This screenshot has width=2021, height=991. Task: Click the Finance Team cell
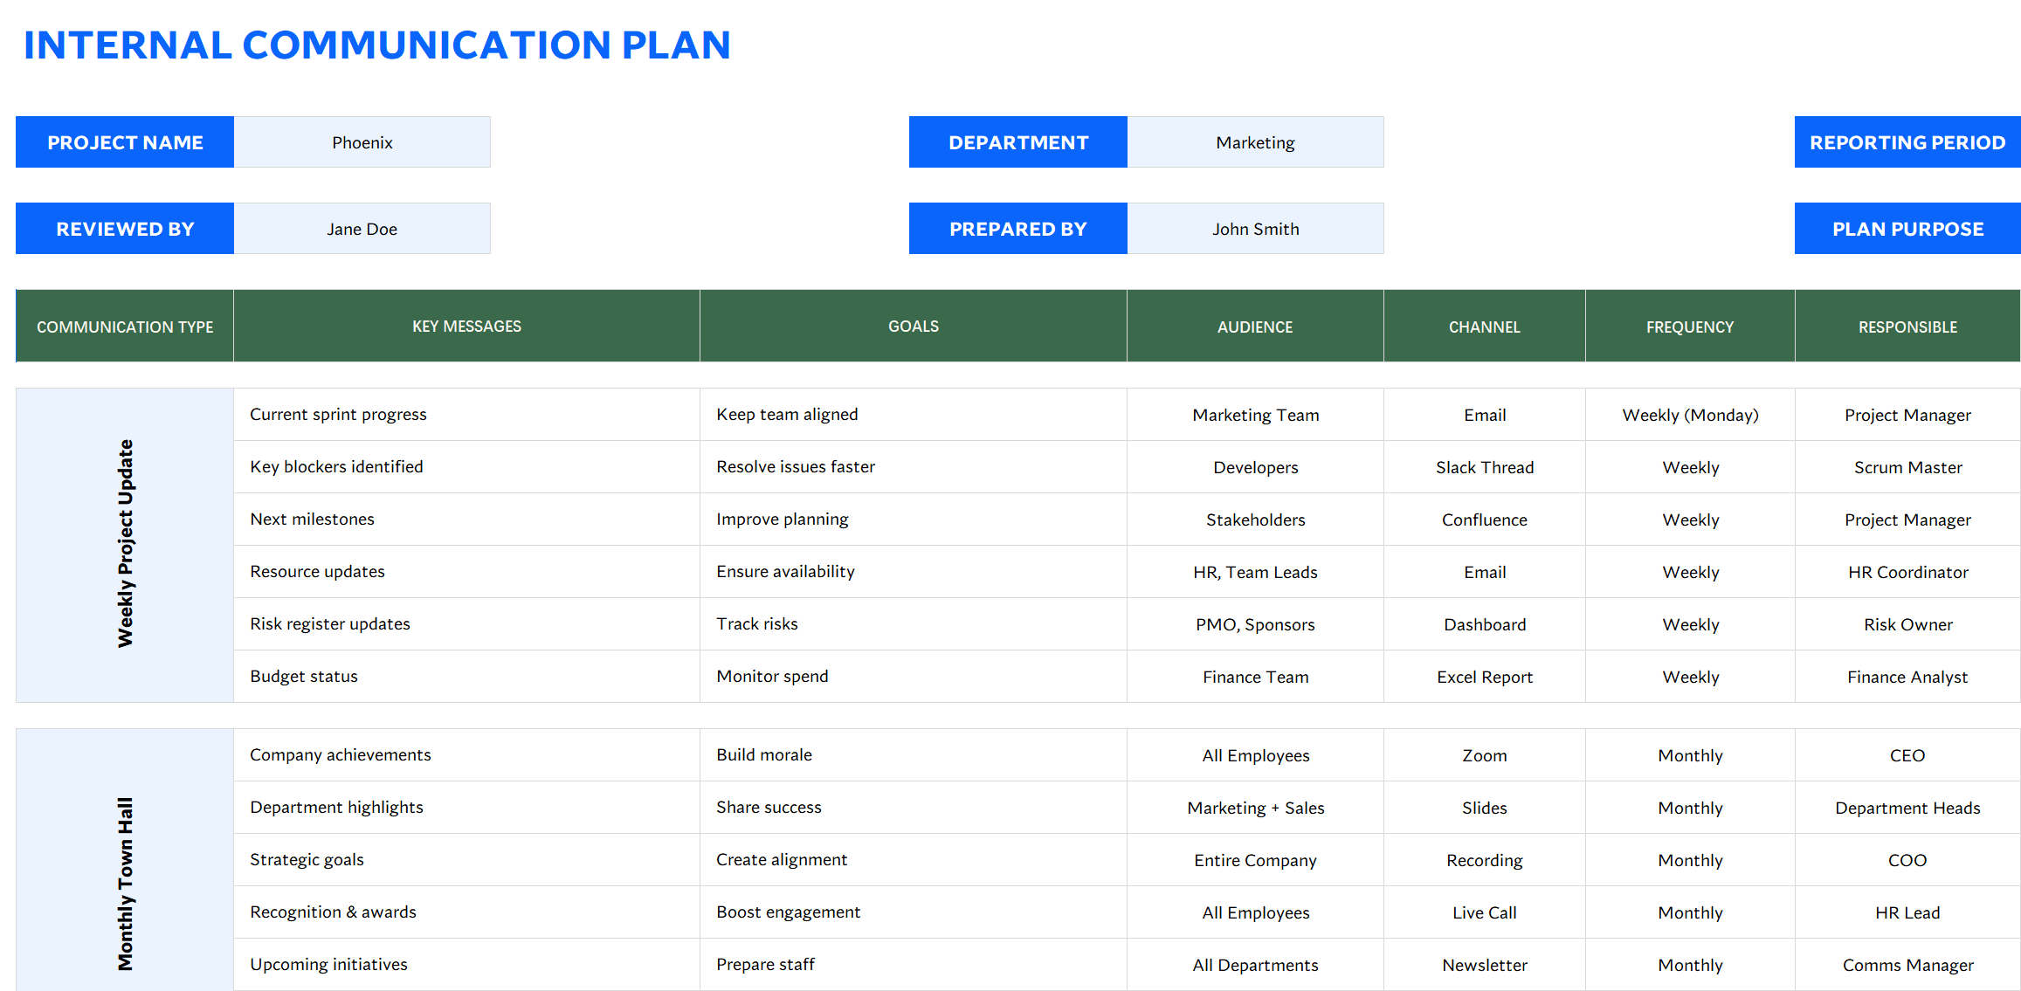point(1256,677)
